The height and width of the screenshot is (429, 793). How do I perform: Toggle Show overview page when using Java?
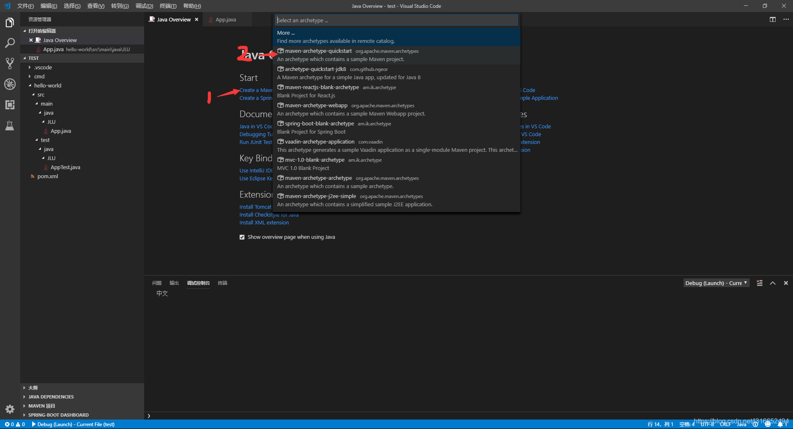coord(242,237)
